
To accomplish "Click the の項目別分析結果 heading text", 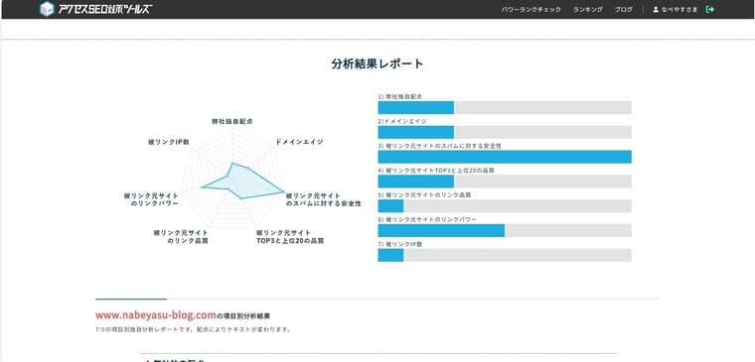I will pos(243,316).
